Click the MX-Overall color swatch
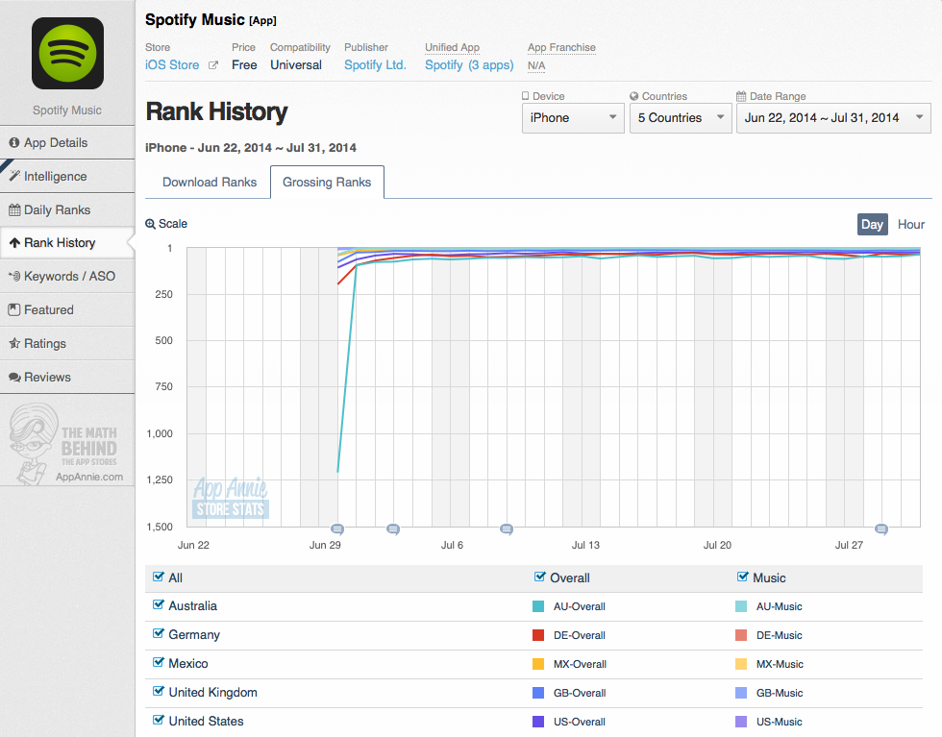 click(538, 664)
